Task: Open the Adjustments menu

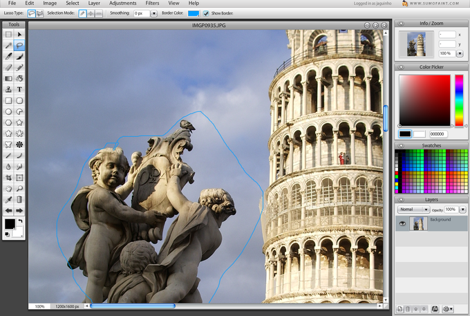Action: point(122,3)
